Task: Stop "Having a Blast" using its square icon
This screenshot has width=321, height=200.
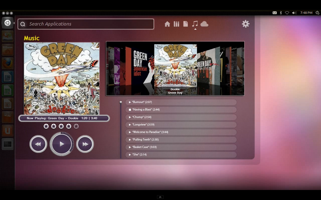Action: click(x=130, y=109)
